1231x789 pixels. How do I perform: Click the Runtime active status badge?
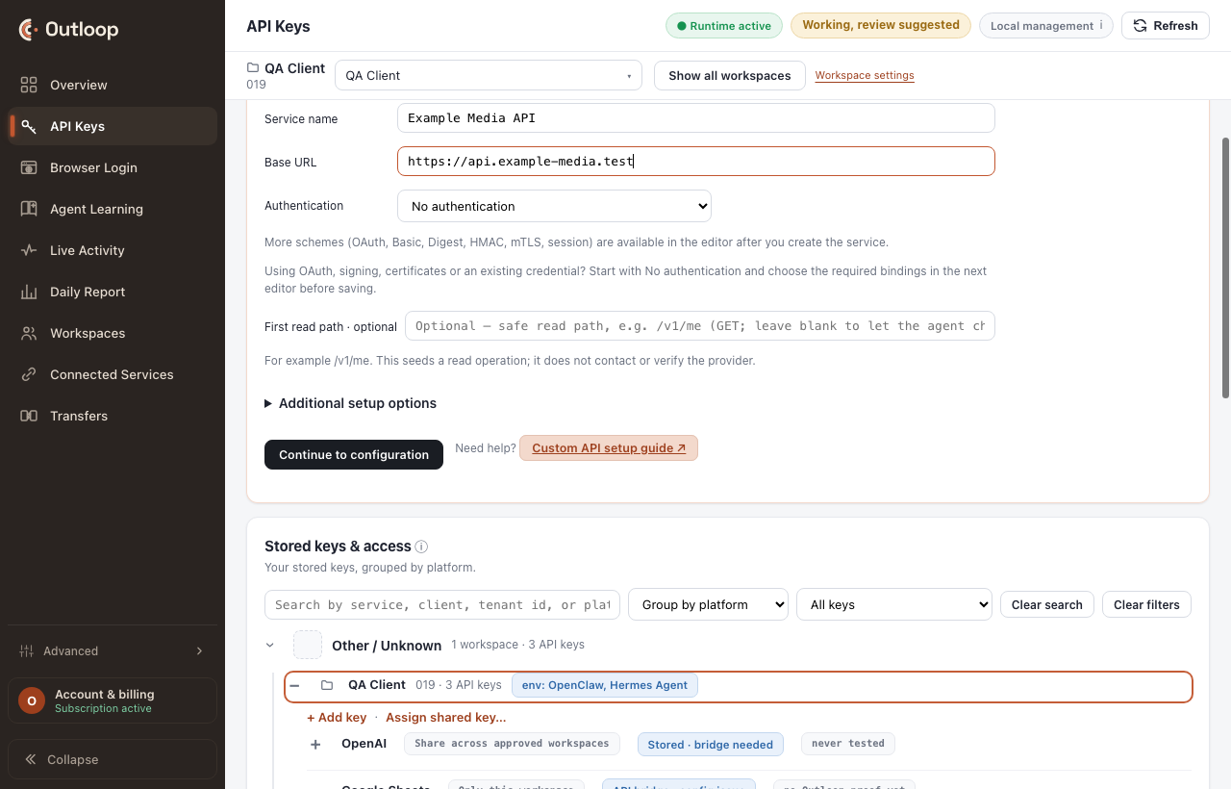pyautogui.click(x=724, y=26)
